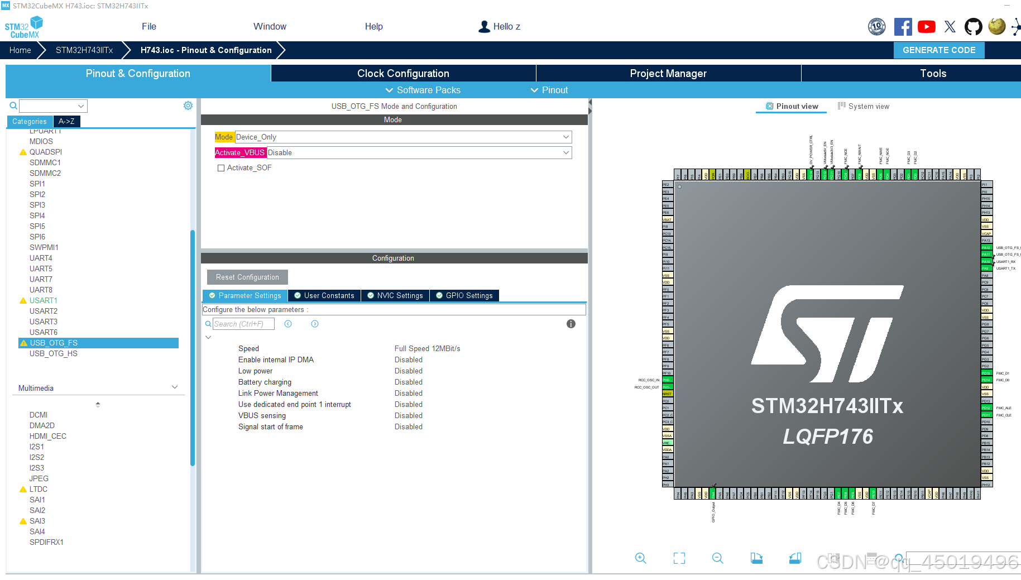Select USB_OTG_HS in the peripherals list
Viewport: 1021px width, 580px height.
pyautogui.click(x=53, y=353)
